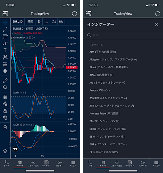The image size is (163, 173).
Task: Collapse the left drawing toolbar
Action: tap(10, 145)
